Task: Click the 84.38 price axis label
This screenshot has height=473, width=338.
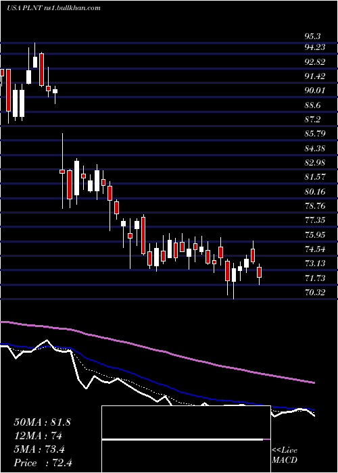Action: 316,149
